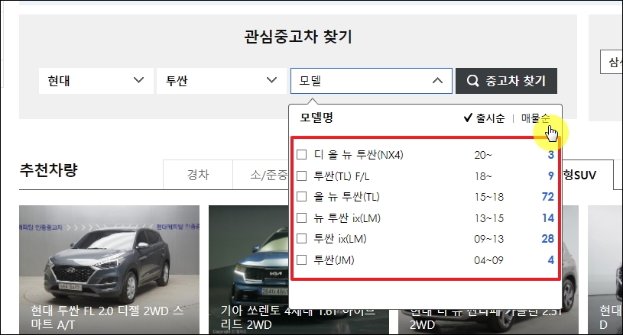Click the 올 뉴 투싼(TL) model name
623x335 pixels.
[x=346, y=197]
